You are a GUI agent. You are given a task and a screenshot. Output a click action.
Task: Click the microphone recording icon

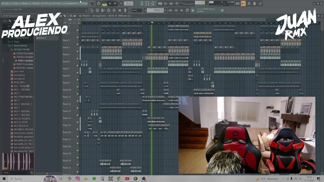(x=125, y=10)
